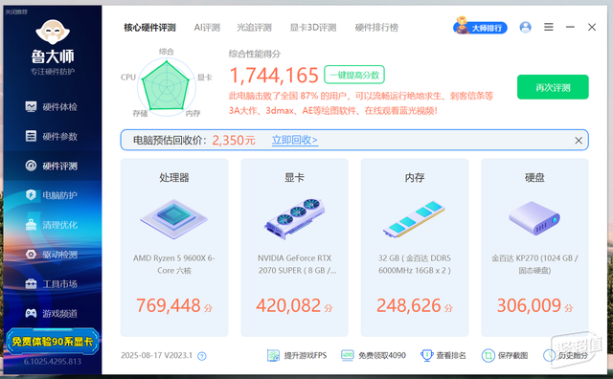
Task: Click the 2,350元 recycle price
Action: pyautogui.click(x=234, y=140)
